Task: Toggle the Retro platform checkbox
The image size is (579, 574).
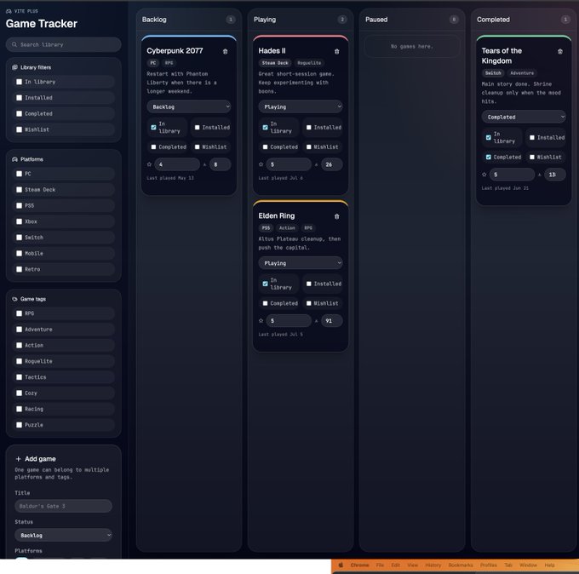Action: [20, 269]
